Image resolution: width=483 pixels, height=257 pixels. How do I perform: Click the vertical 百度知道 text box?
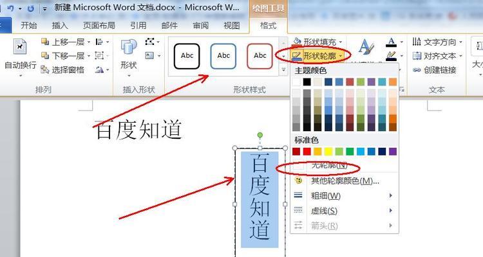point(260,199)
